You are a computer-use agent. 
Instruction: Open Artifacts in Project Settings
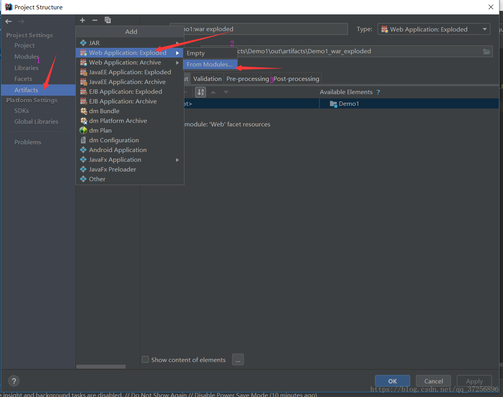[38, 90]
